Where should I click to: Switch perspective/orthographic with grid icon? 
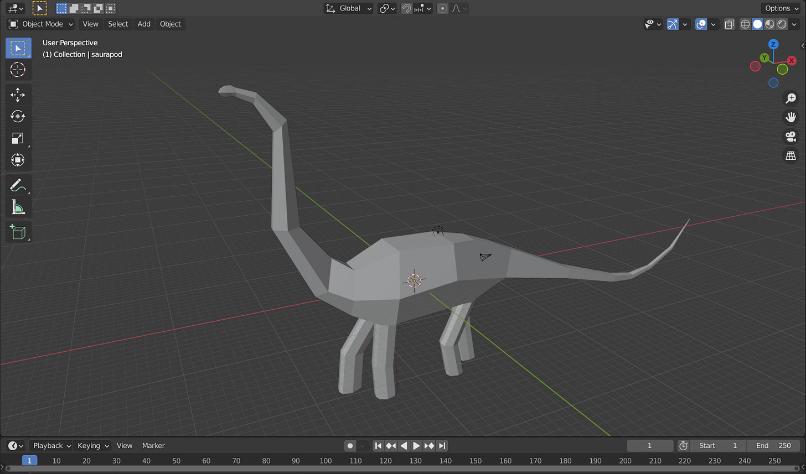[791, 156]
